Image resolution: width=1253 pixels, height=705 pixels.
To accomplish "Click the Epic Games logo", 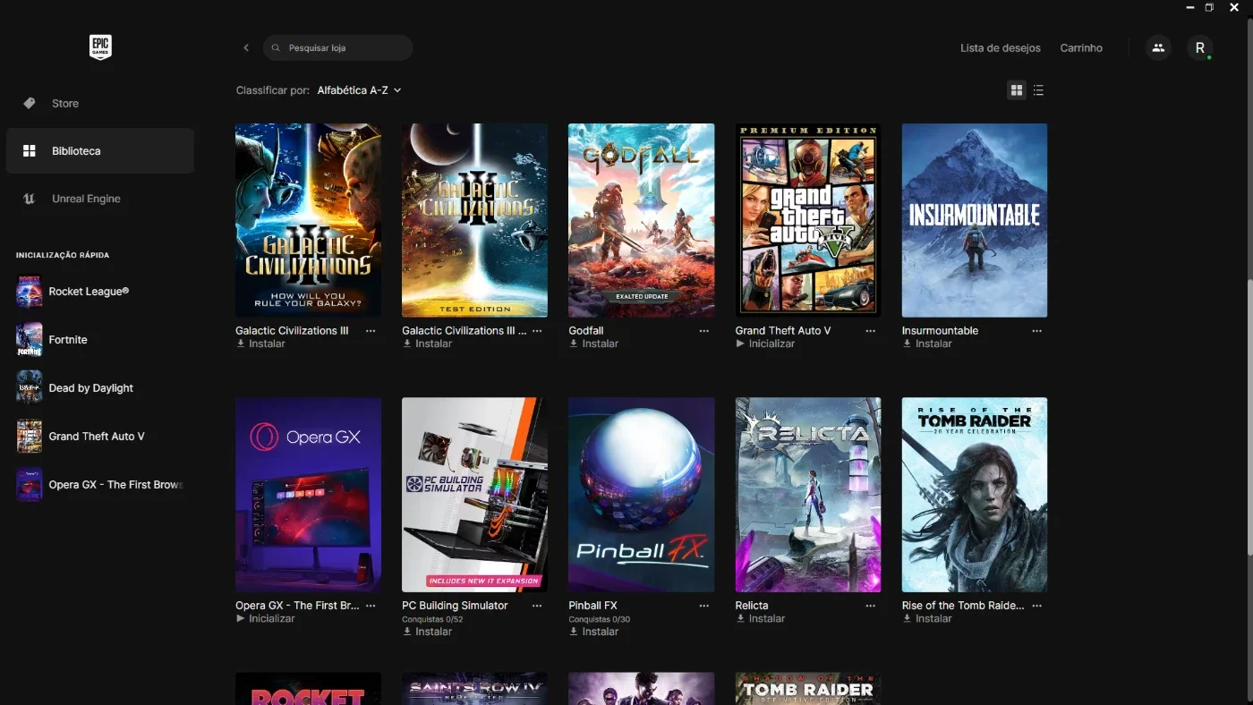I will [100, 47].
